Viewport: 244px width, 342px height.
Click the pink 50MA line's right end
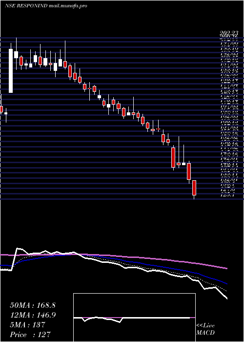(226, 268)
